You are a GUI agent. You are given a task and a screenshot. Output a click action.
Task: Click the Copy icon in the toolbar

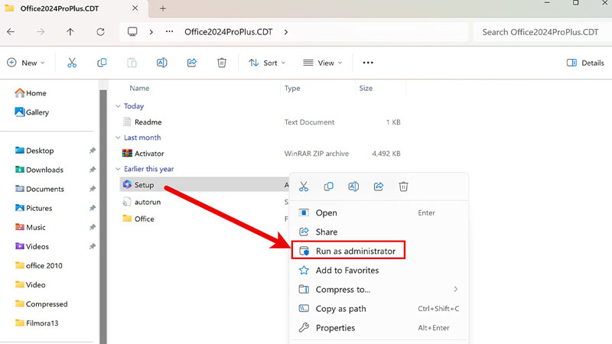click(102, 63)
